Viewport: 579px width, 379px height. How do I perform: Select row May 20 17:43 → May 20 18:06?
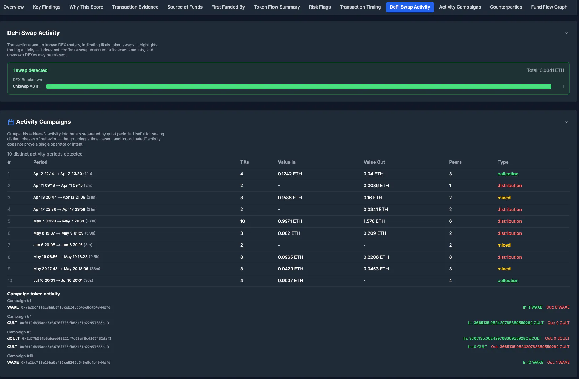288,269
